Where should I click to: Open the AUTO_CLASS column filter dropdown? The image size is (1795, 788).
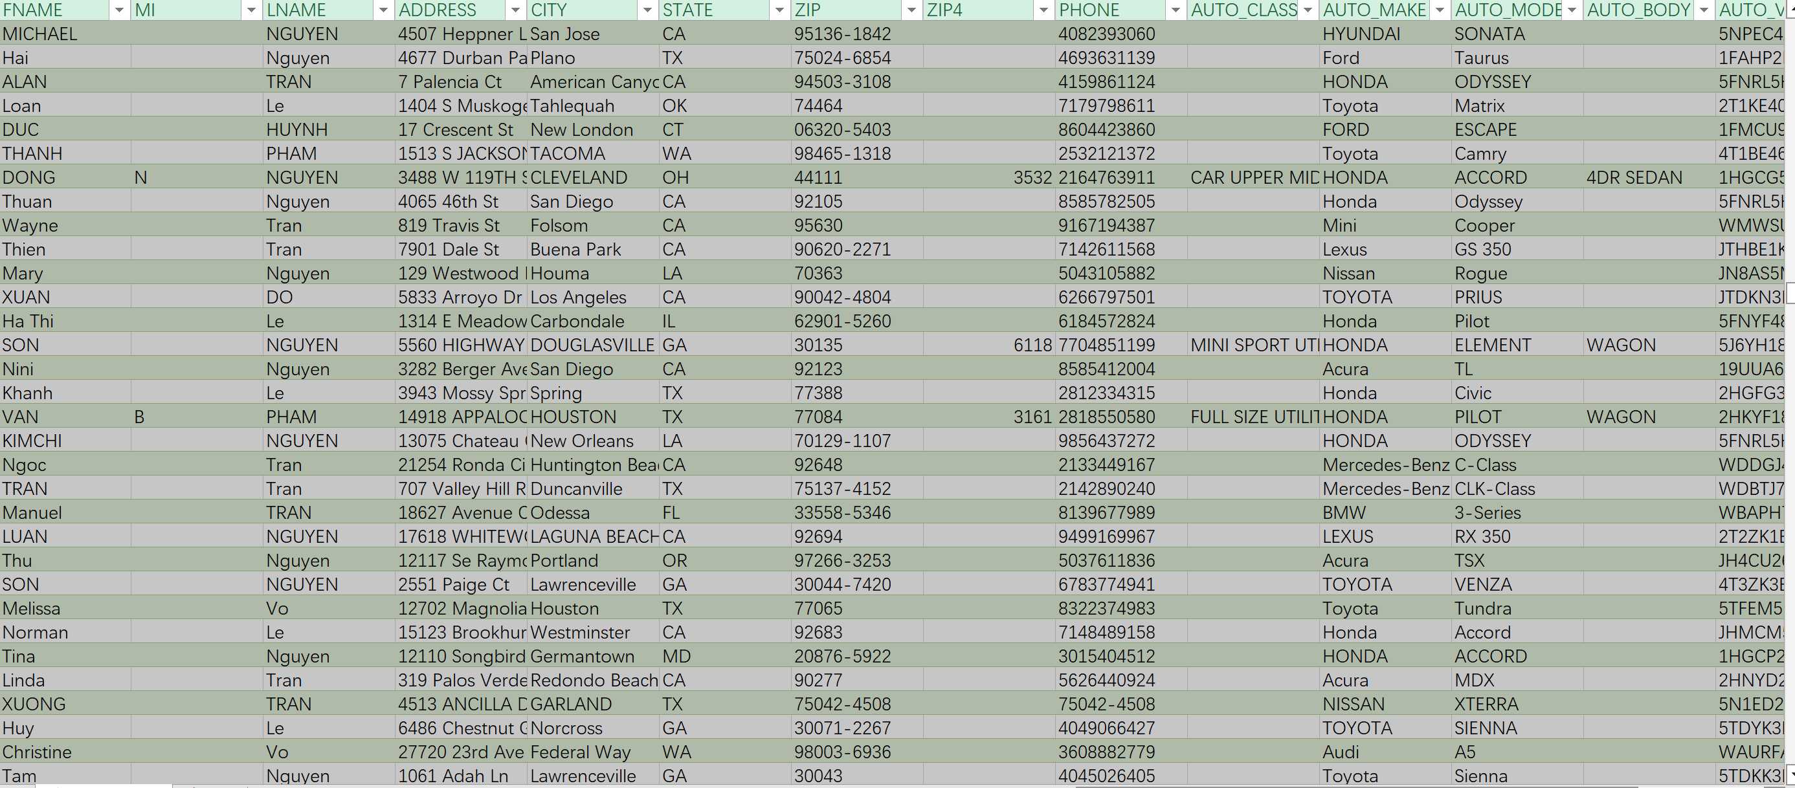(1308, 10)
